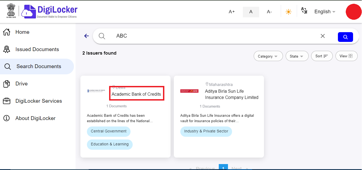Toggle grid view layout

click(346, 56)
